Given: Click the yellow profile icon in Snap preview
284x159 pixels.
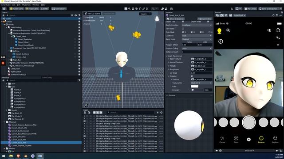Looking at the screenshot, I should point(219,31).
